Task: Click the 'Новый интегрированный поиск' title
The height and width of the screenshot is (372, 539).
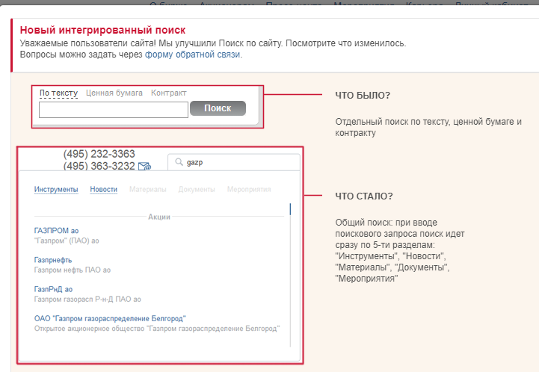Action: [102, 30]
